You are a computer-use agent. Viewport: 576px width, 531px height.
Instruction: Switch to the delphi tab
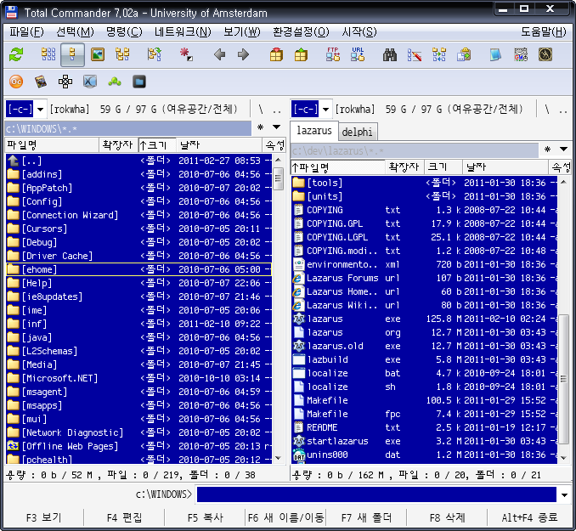click(x=357, y=132)
